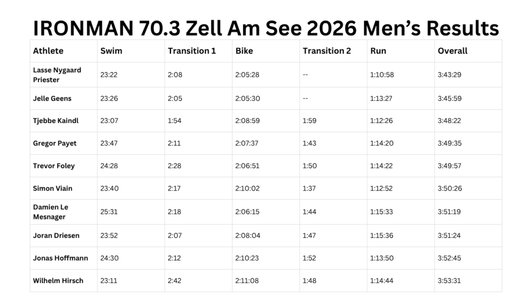This screenshot has height=299, width=532.
Task: Click the Transition 2 column header
Action: [326, 51]
